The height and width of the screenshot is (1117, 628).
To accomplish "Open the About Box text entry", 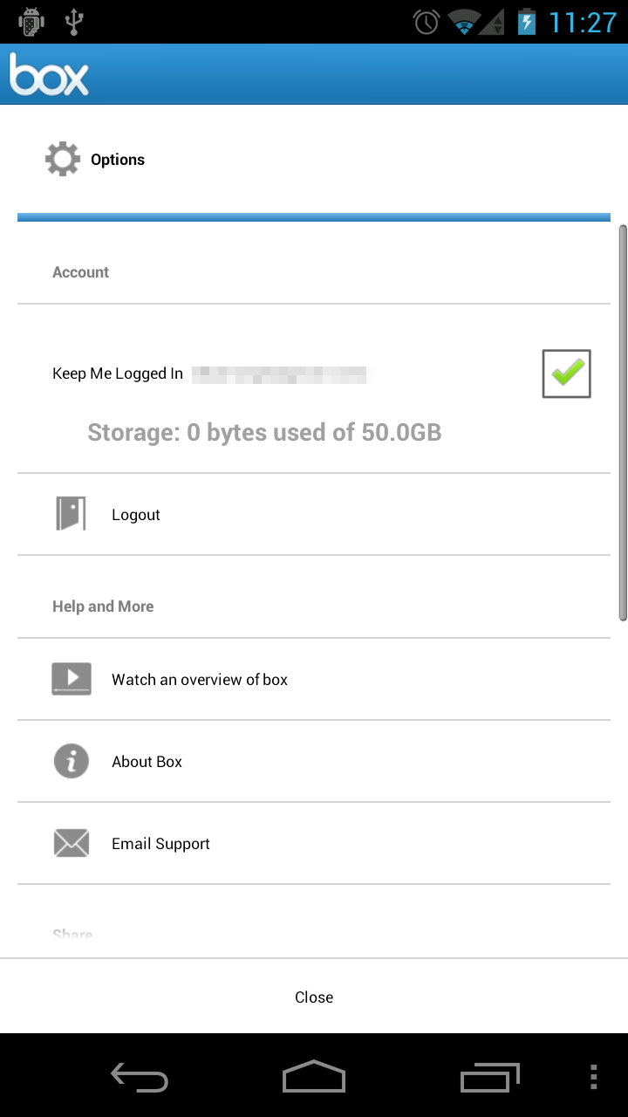I will (x=147, y=762).
